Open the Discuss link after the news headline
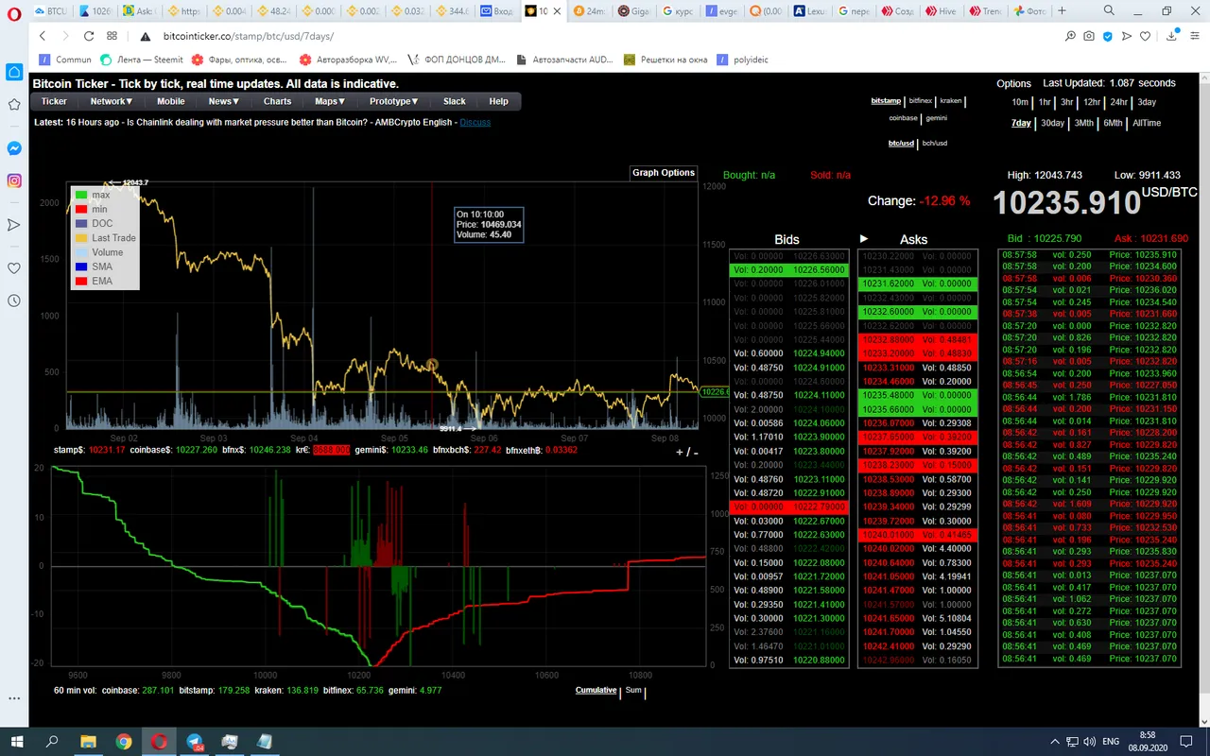Viewport: 1210px width, 756px height. click(475, 122)
